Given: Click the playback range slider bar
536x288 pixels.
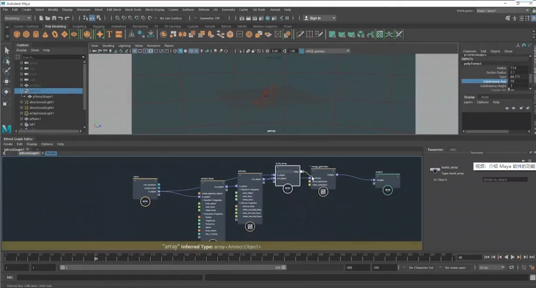Looking at the screenshot, I should (172, 267).
